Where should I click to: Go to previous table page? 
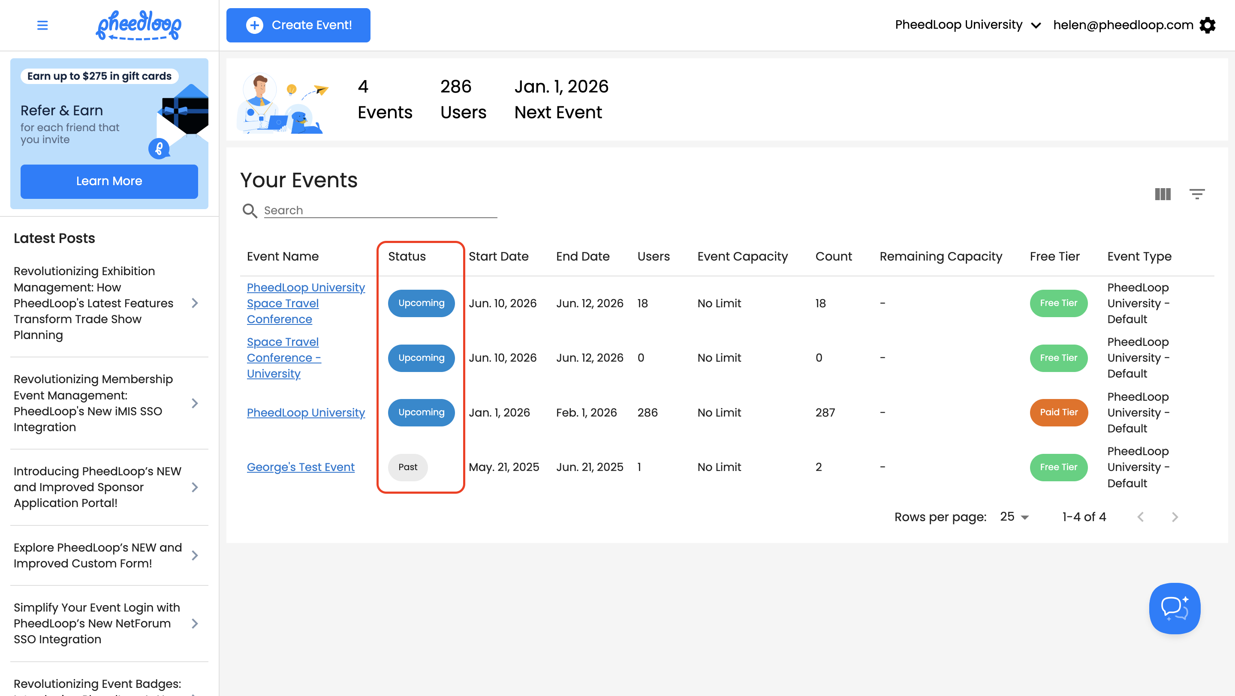pyautogui.click(x=1141, y=517)
